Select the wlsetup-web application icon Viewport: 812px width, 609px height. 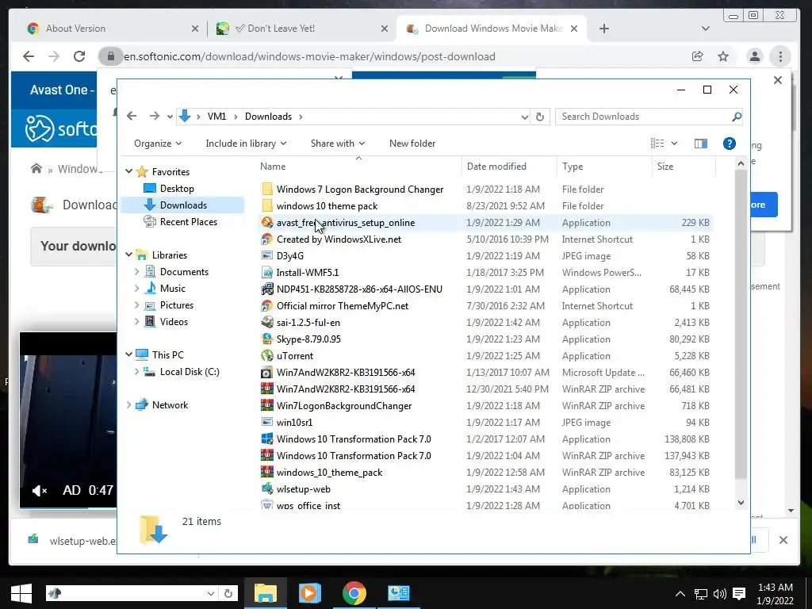click(x=267, y=488)
